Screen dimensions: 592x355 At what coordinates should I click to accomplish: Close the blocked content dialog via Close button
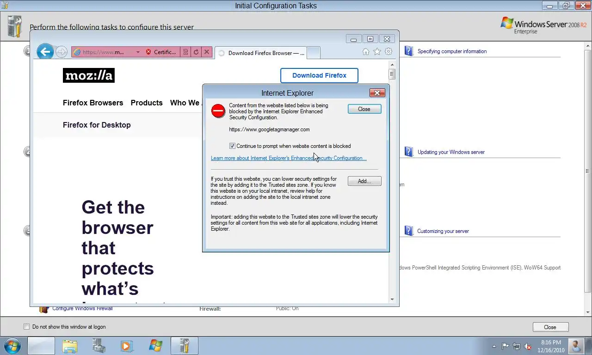[x=364, y=109]
